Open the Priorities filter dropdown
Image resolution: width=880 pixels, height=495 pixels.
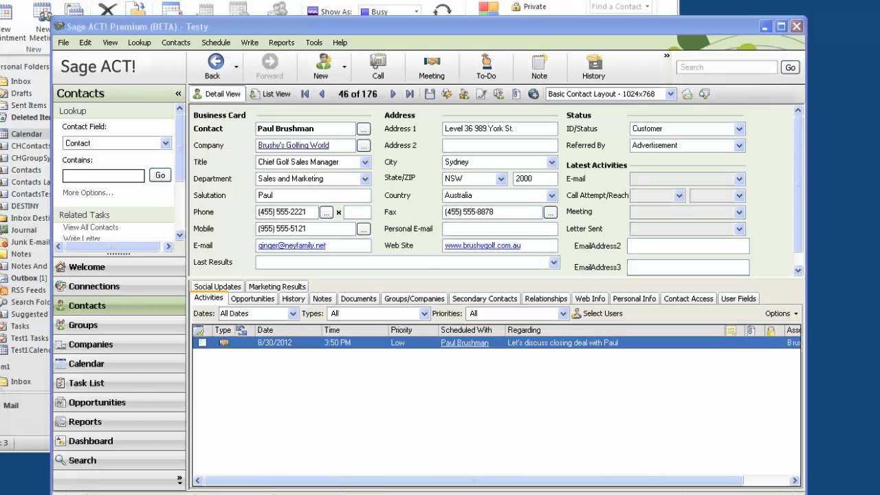tap(564, 313)
